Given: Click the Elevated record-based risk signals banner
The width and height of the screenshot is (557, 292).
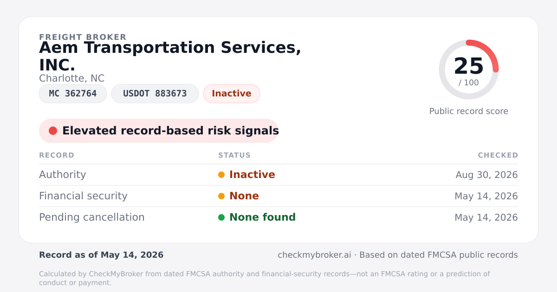Looking at the screenshot, I should [159, 131].
